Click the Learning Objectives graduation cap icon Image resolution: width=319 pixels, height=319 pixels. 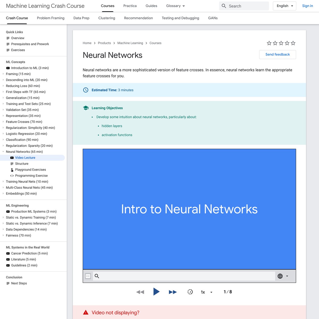point(86,108)
